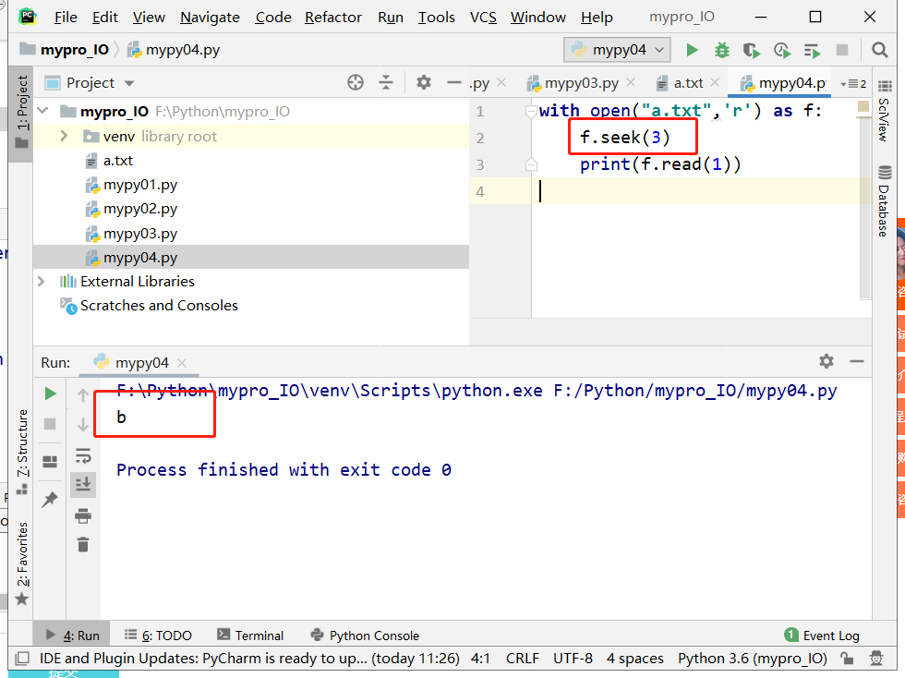
Task: Click the concurrency diagram run icon
Action: coord(812,50)
